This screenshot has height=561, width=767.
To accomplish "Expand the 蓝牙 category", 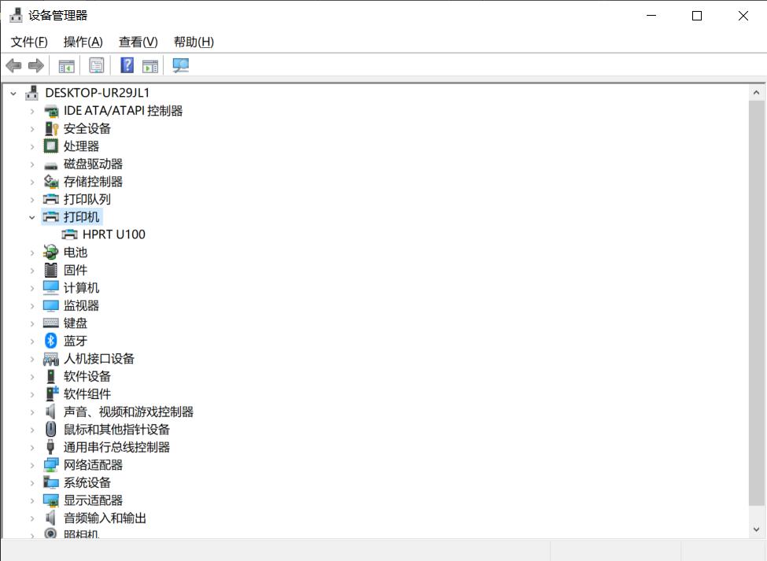I will pos(31,341).
